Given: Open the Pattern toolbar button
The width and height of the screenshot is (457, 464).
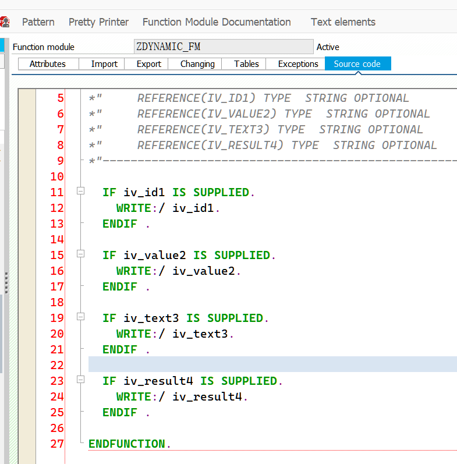Looking at the screenshot, I should point(38,22).
